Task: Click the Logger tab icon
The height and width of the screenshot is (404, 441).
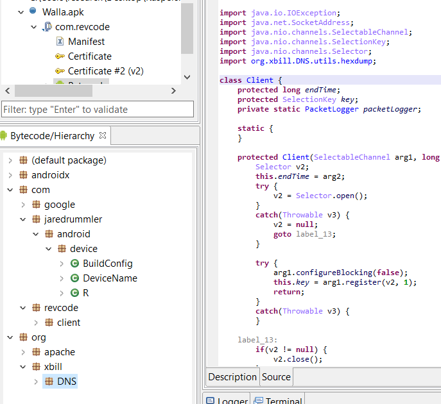Action: coord(210,400)
